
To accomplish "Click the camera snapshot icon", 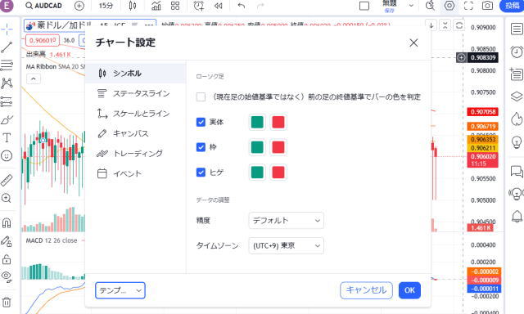I will click(487, 6).
